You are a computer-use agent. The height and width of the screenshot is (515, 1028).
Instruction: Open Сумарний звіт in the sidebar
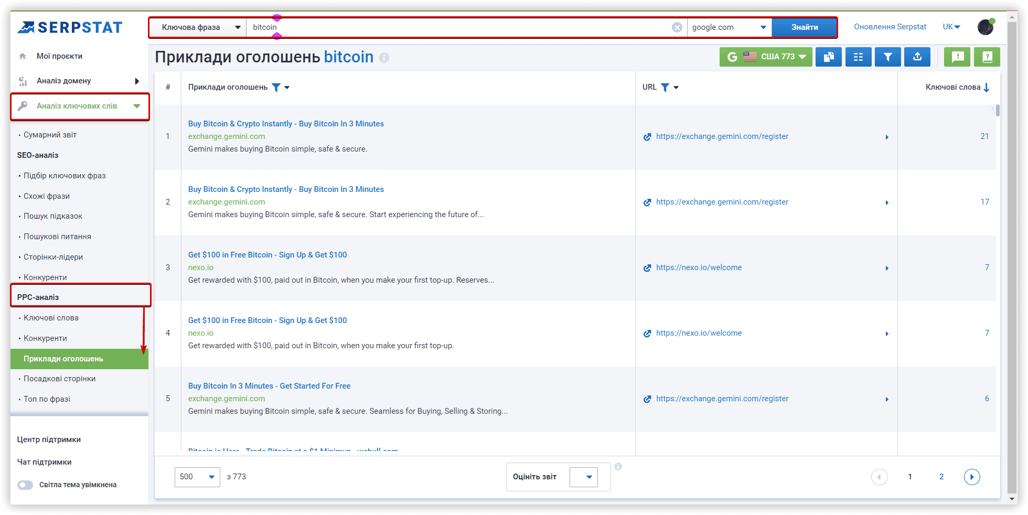point(50,135)
